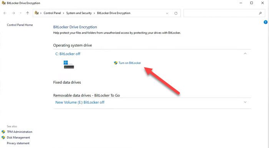Select System and Security in breadcrumb

point(79,13)
